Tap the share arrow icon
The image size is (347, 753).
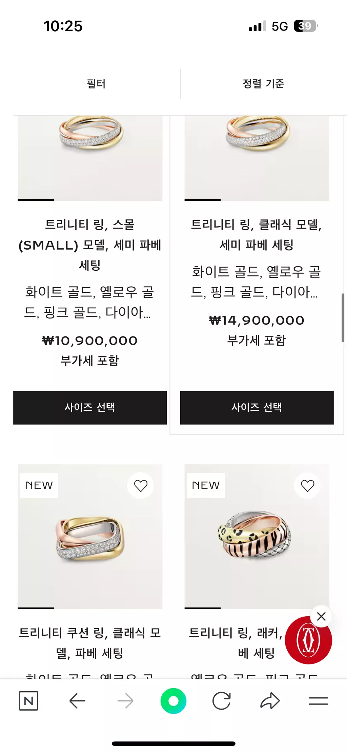pyautogui.click(x=270, y=701)
